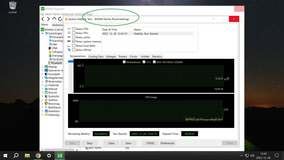Expand the Kiszolgáló tree node
The image size is (284, 160).
(x=42, y=74)
